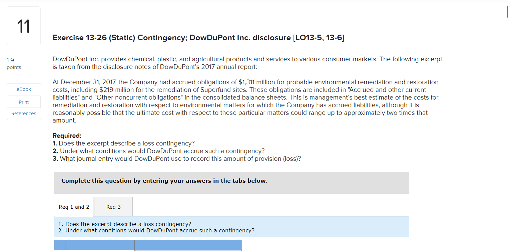Screen dimensions: 508x251
Task: Open the References resource link
Action: 23,114
